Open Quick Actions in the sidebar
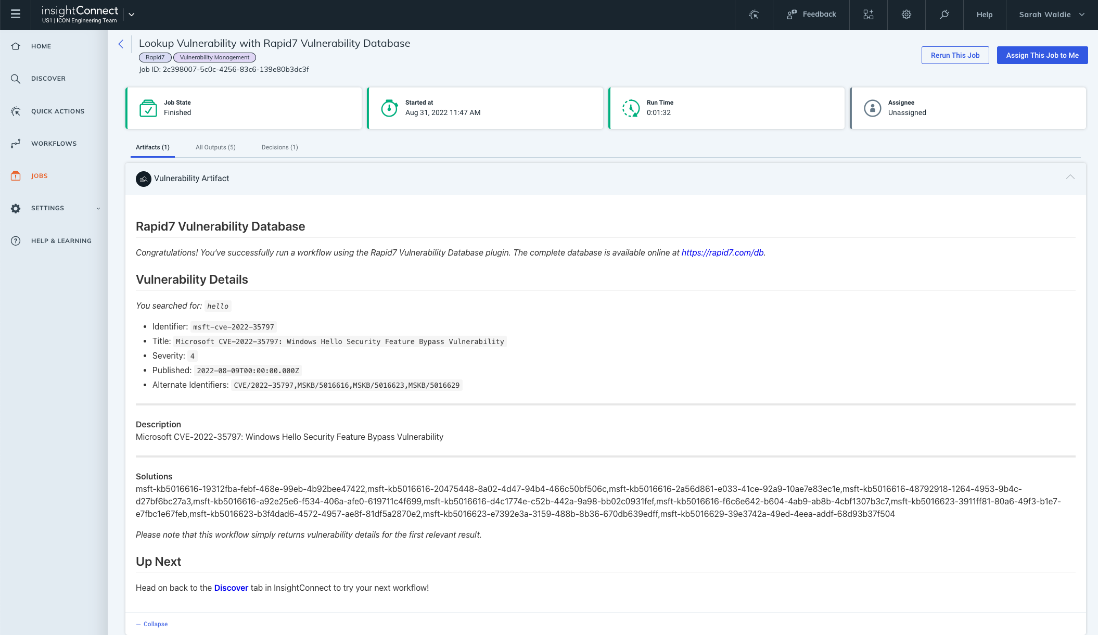 tap(58, 111)
